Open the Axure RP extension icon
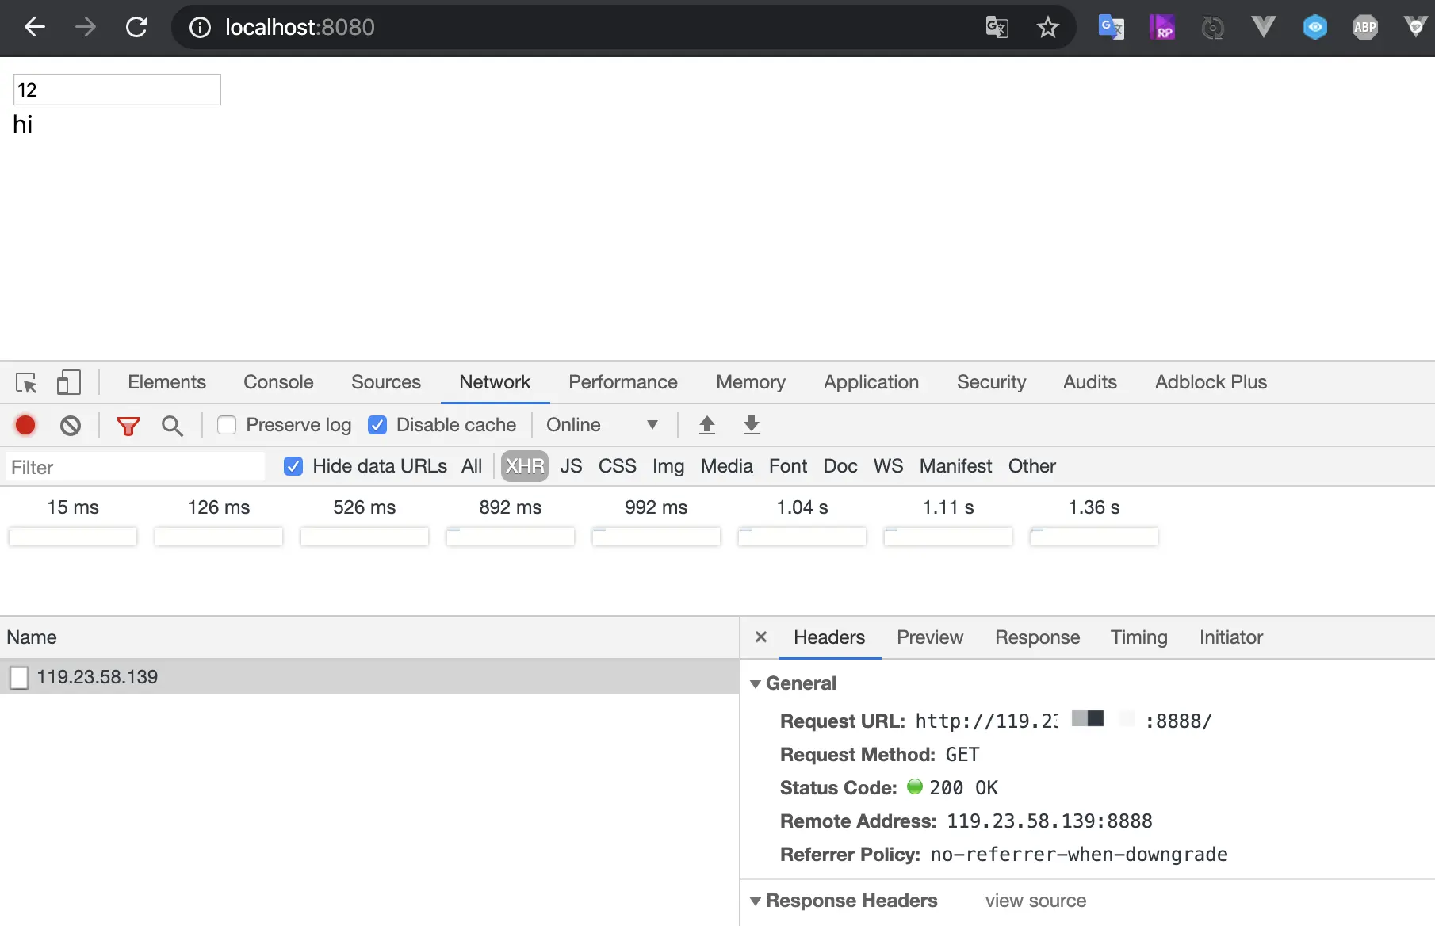1435x926 pixels. pyautogui.click(x=1162, y=28)
